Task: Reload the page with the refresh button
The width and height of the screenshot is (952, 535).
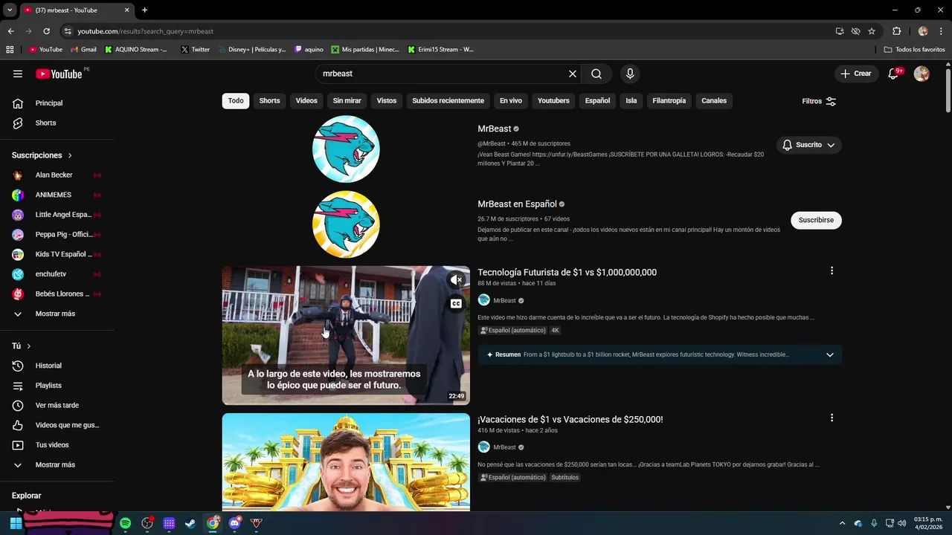Action: 46,31
